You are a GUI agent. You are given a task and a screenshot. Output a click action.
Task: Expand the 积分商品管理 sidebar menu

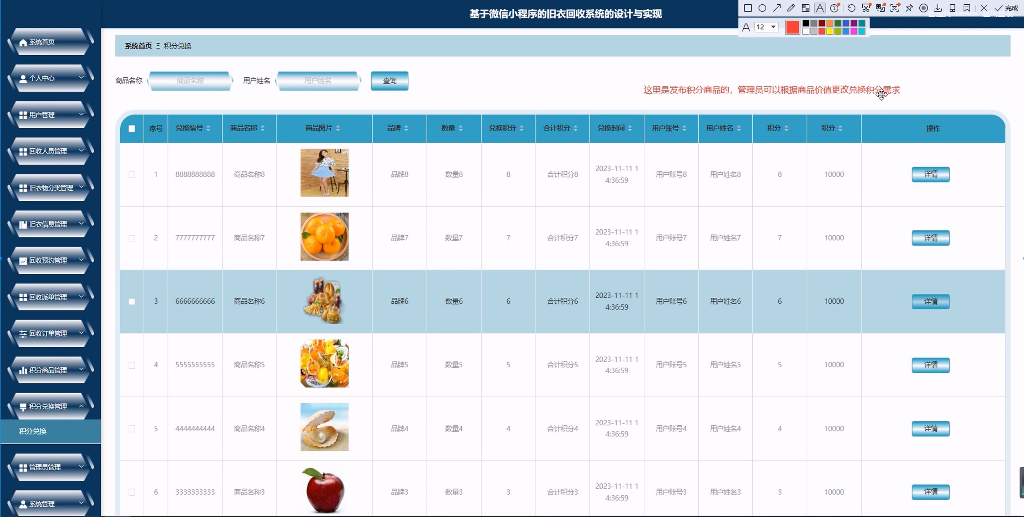coord(50,370)
